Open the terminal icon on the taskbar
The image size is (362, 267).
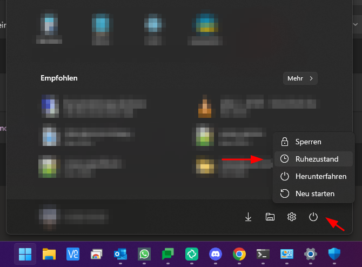(263, 254)
